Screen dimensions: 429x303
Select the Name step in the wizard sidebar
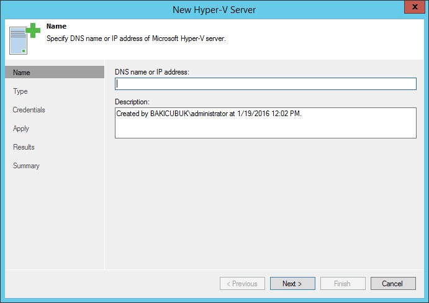click(x=55, y=72)
